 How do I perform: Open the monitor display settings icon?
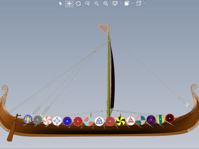[x=115, y=3]
